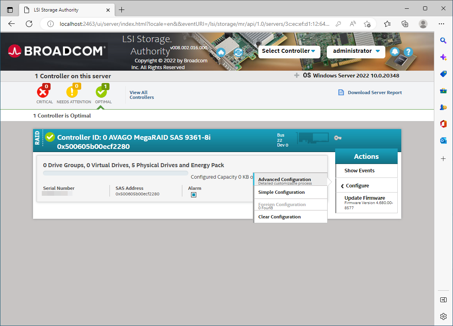Open the browser profile avatar
The width and height of the screenshot is (453, 326).
[423, 24]
